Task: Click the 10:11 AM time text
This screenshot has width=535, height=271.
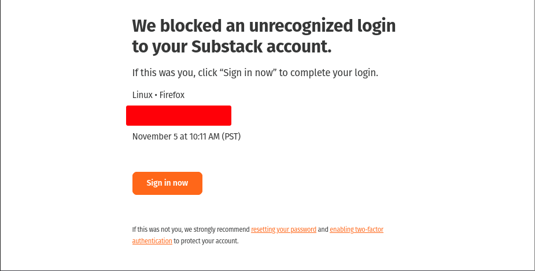Action: [x=204, y=136]
